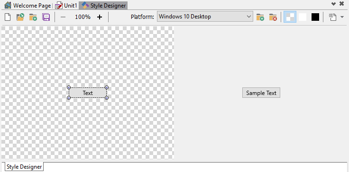The width and height of the screenshot is (349, 172).
Task: Click the Sample Text preview button
Action: tap(261, 93)
